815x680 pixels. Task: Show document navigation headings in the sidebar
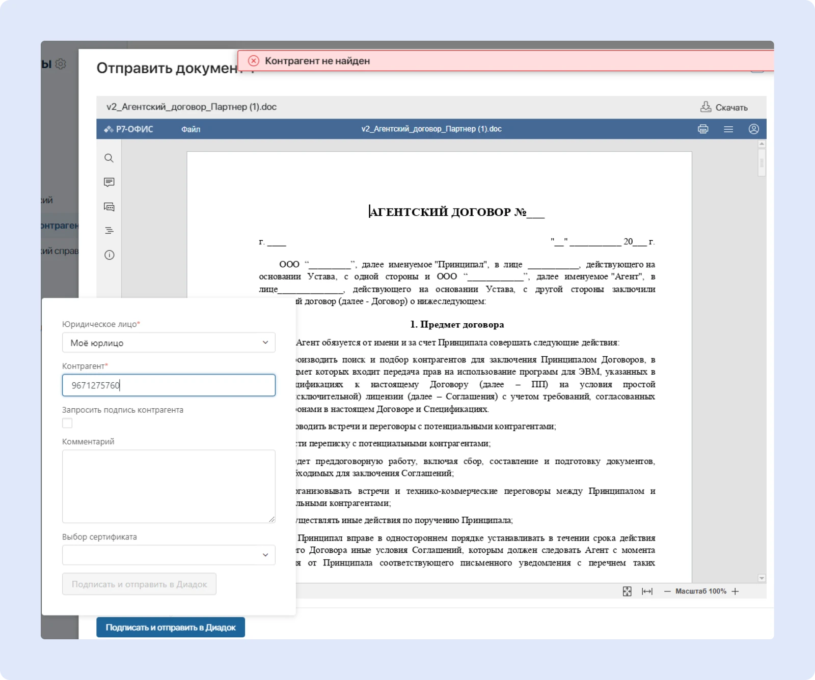(x=109, y=230)
